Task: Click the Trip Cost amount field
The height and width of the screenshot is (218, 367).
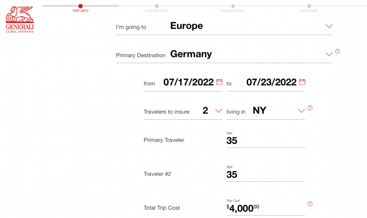Action: coord(265,208)
